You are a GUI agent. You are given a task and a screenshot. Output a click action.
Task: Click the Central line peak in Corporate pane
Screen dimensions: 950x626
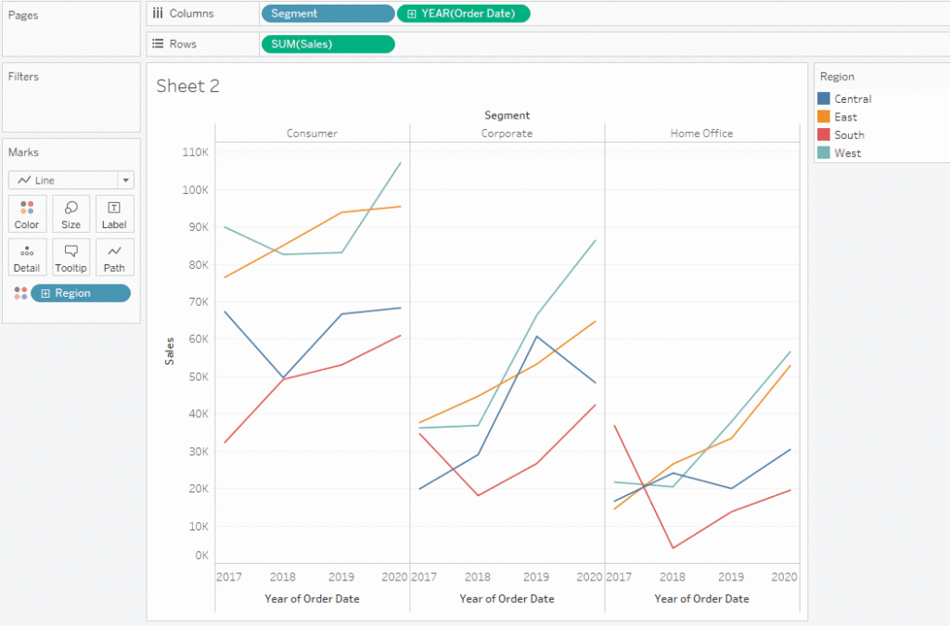pos(537,337)
